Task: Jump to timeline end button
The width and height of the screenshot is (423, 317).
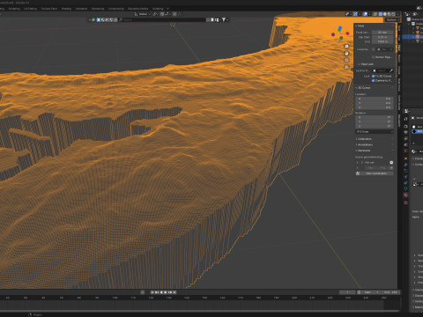Action: [174, 292]
